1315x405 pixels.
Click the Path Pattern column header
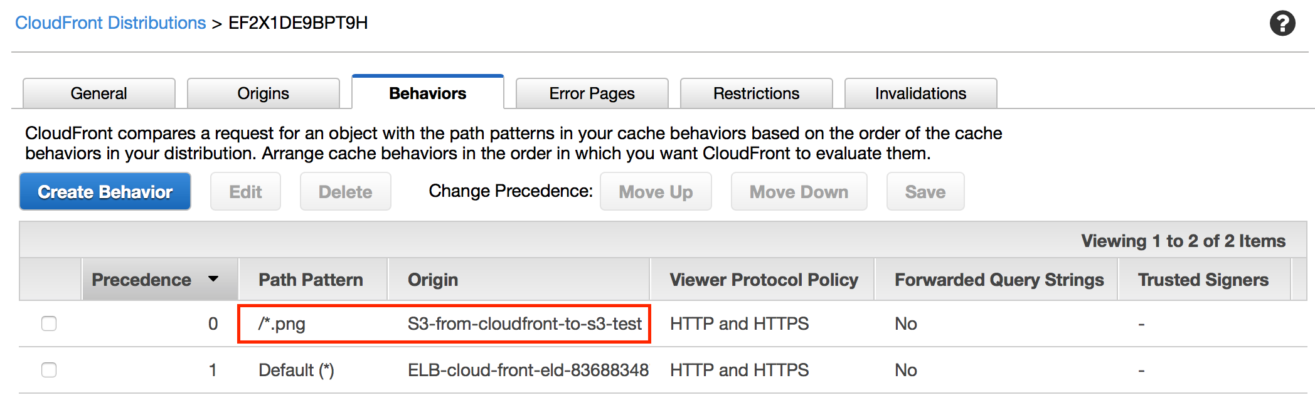pos(311,279)
